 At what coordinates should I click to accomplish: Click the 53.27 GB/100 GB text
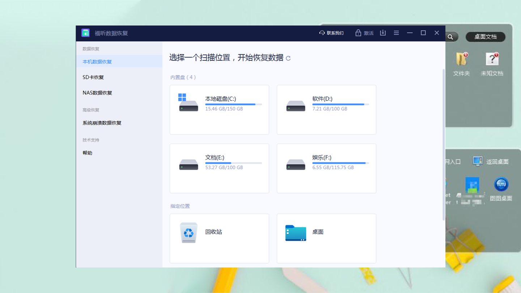coord(224,167)
